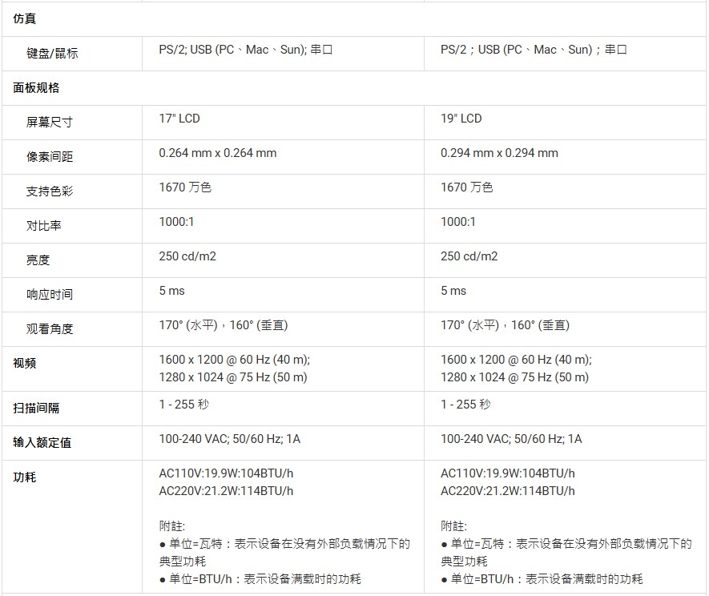709x596 pixels.
Task: Click the 19" LCD screen size cell
Action: point(461,119)
